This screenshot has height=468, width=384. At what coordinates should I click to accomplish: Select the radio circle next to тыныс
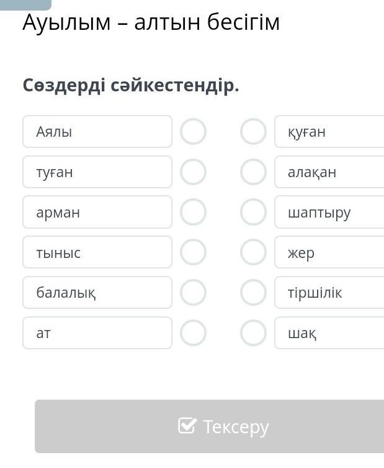tap(193, 252)
